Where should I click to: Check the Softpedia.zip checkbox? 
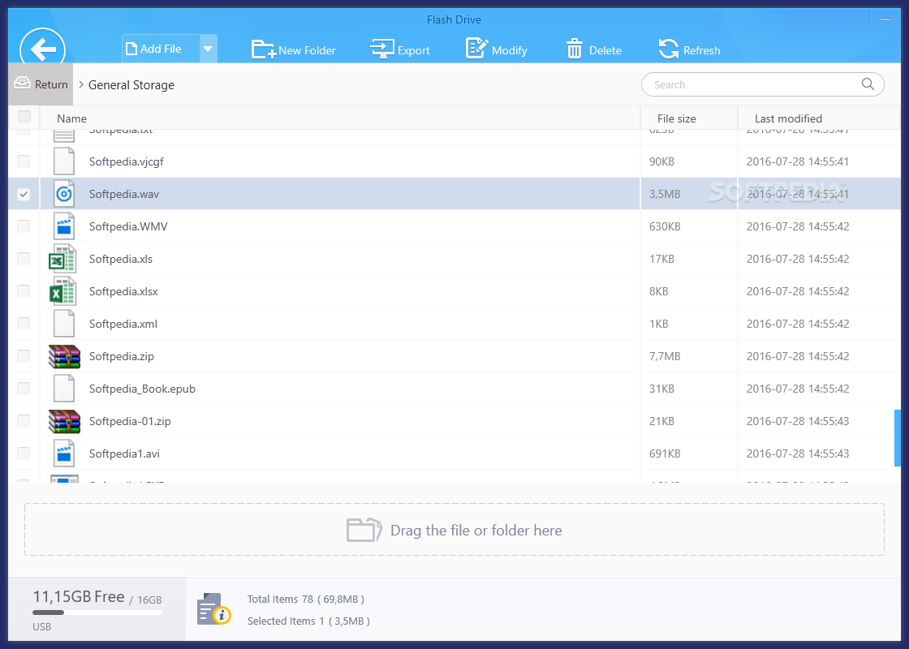tap(24, 356)
